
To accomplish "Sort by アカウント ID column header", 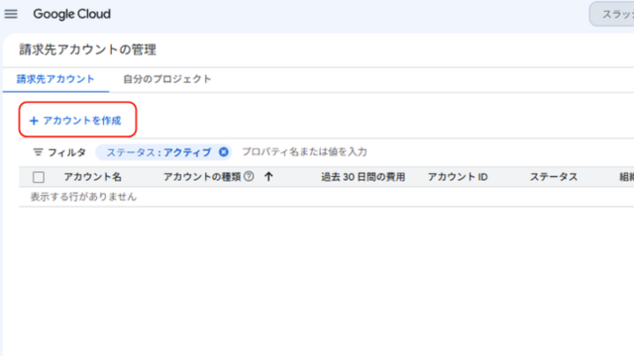I will [x=458, y=177].
